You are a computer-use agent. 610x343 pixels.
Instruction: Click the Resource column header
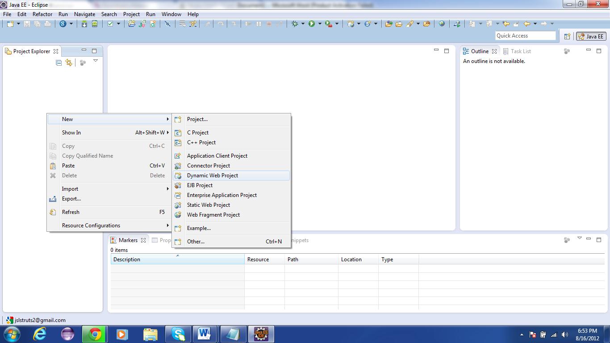(x=264, y=259)
